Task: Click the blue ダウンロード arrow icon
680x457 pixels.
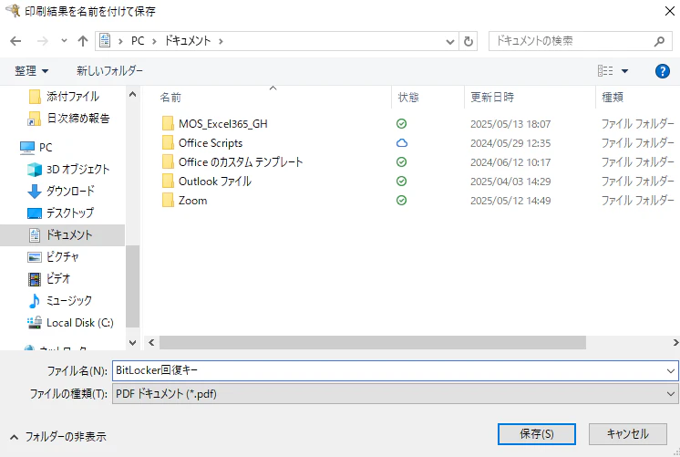Action: coord(35,191)
